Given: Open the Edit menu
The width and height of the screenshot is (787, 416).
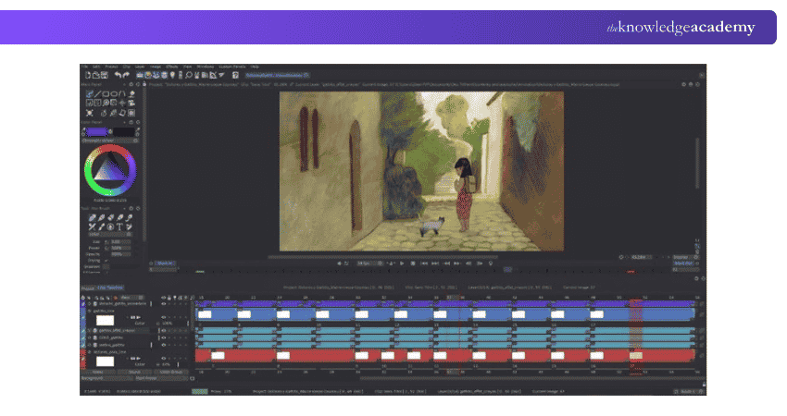Looking at the screenshot, I should [96, 67].
